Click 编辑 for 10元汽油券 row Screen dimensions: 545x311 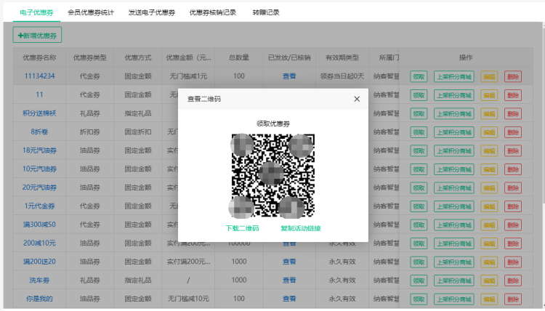point(489,169)
